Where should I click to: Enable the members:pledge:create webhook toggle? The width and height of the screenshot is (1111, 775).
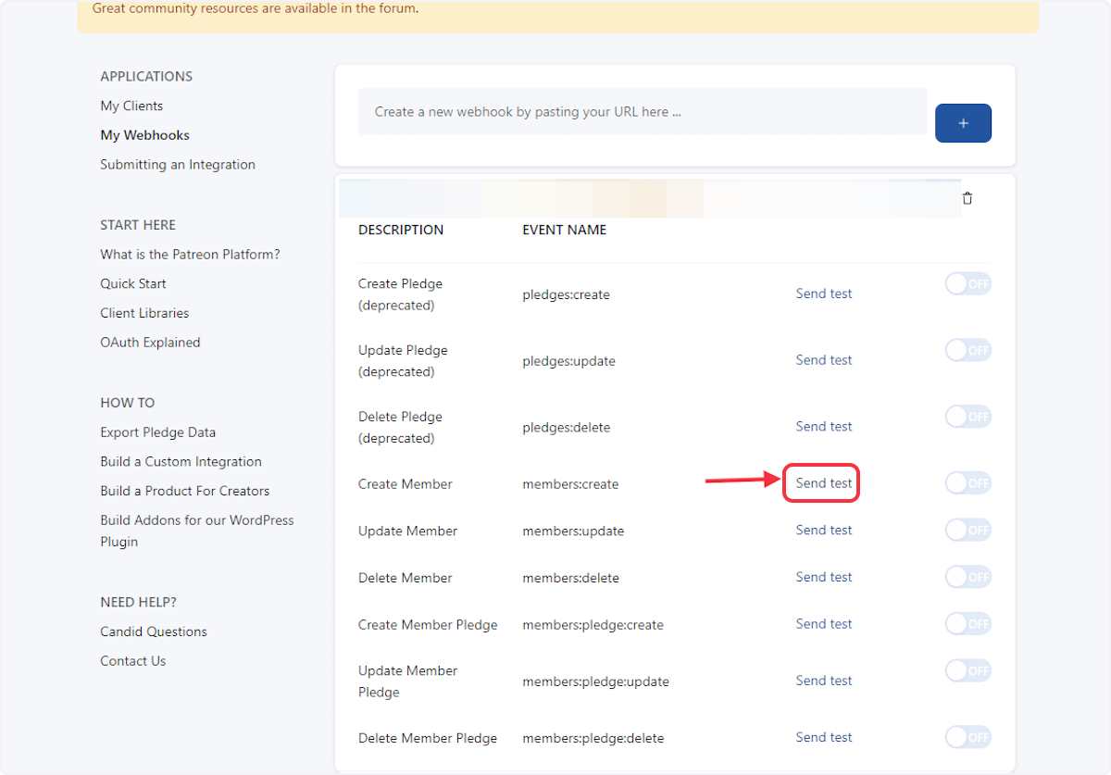click(967, 623)
